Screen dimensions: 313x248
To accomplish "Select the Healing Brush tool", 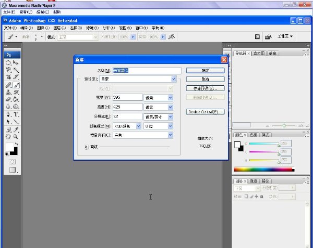I will [x=8, y=85].
